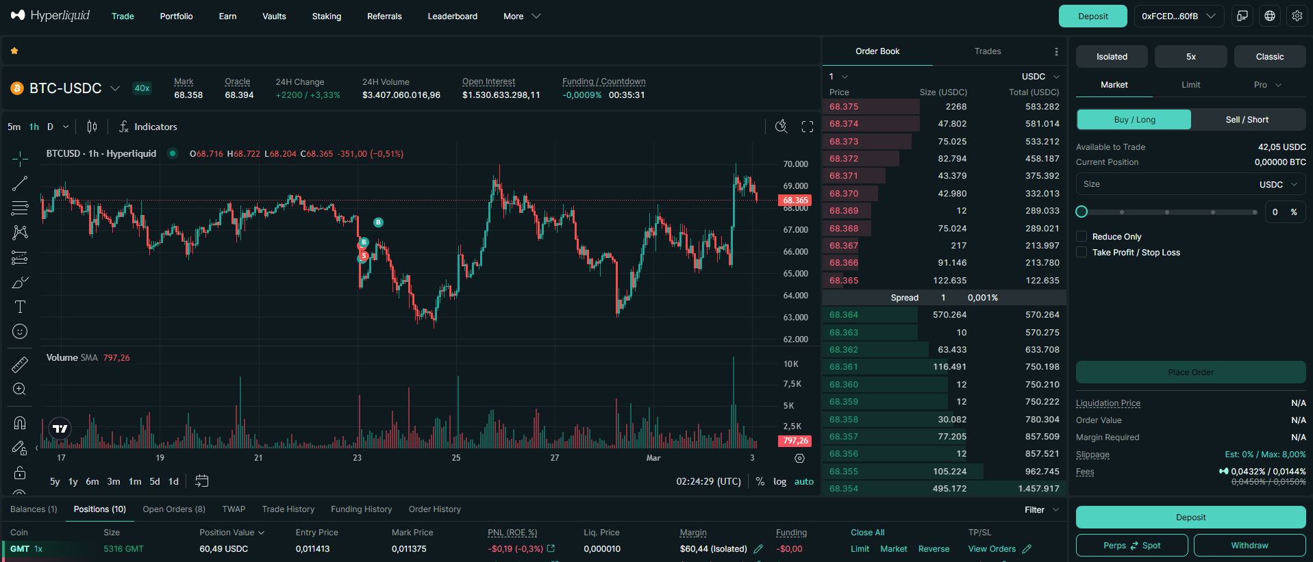Select the Text annotation tool
This screenshot has height=562, width=1313.
tap(20, 307)
